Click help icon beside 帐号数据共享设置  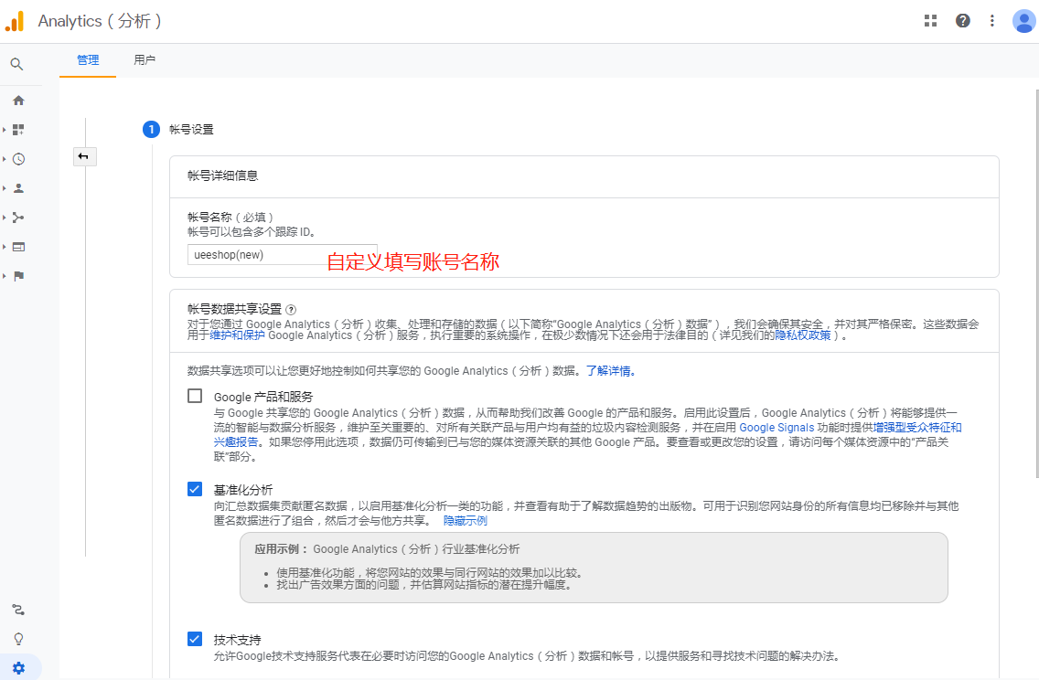pos(291,309)
